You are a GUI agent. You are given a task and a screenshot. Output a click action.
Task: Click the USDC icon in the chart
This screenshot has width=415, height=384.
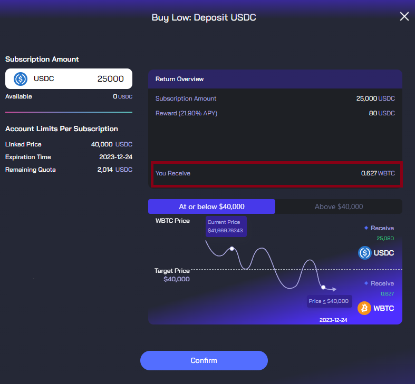point(364,253)
